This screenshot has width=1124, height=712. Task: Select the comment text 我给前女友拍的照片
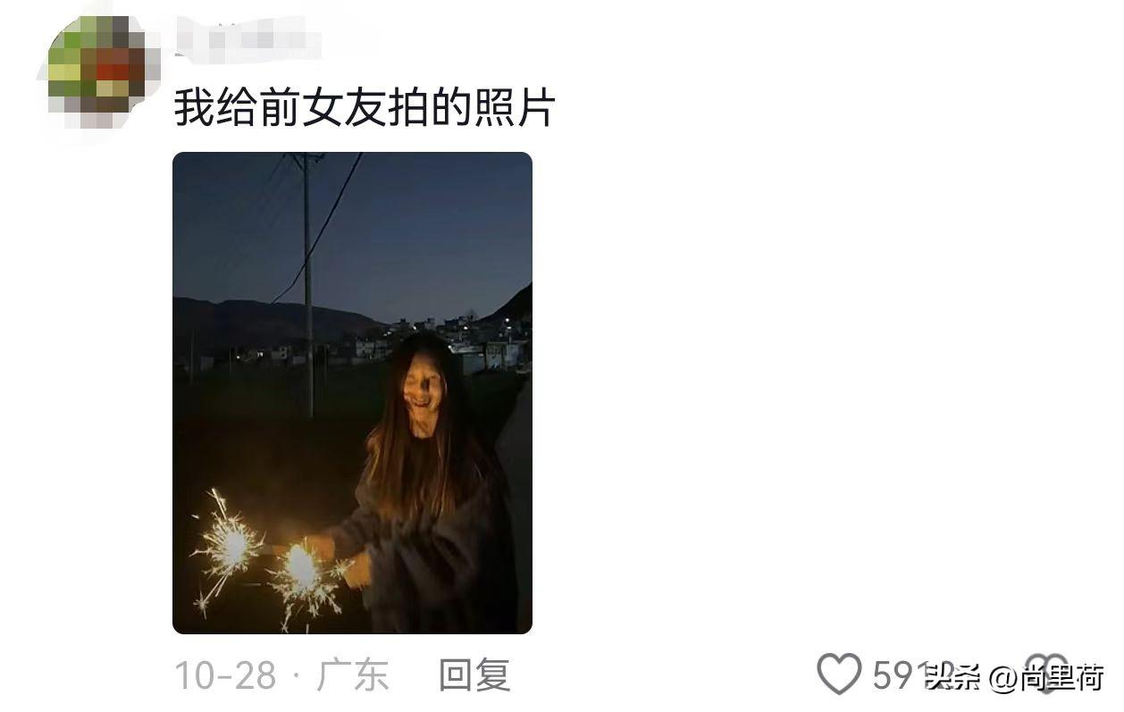pyautogui.click(x=365, y=108)
